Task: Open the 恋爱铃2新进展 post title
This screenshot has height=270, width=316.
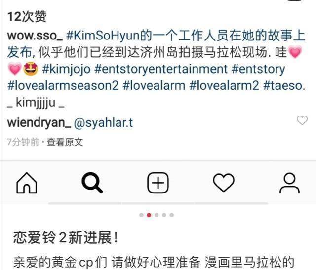Action: click(x=66, y=238)
